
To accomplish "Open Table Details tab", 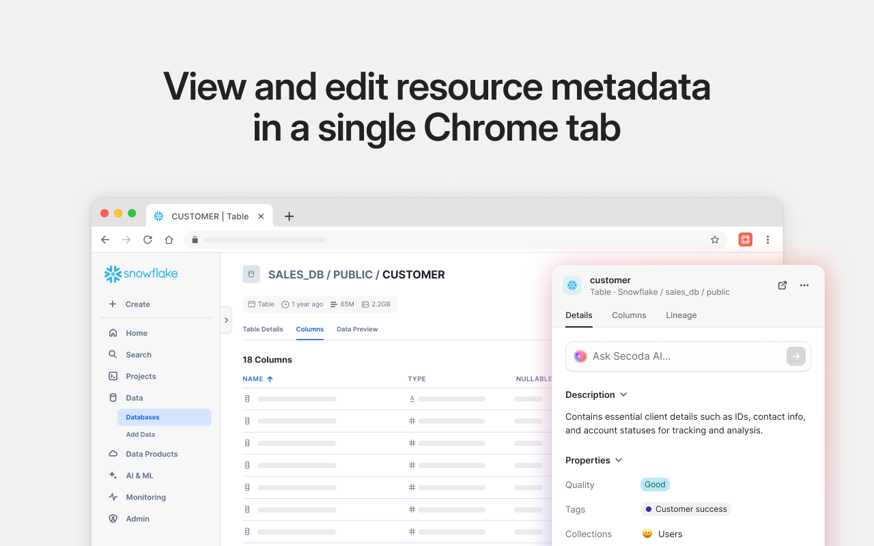I will point(262,329).
